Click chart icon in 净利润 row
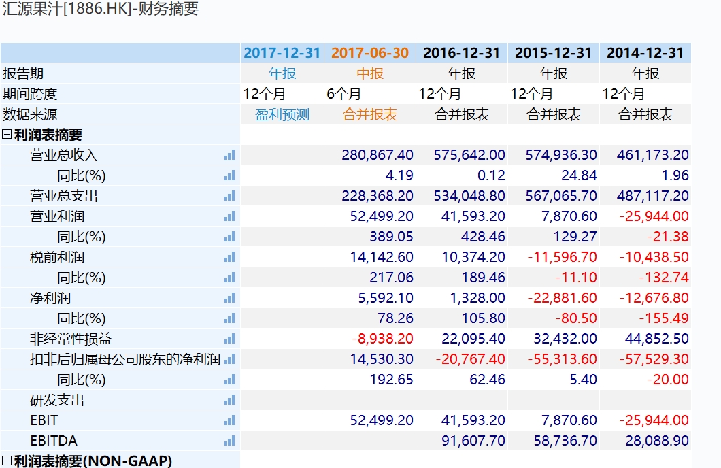The width and height of the screenshot is (721, 468). point(229,298)
